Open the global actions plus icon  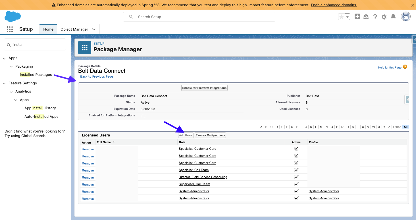coord(357,17)
